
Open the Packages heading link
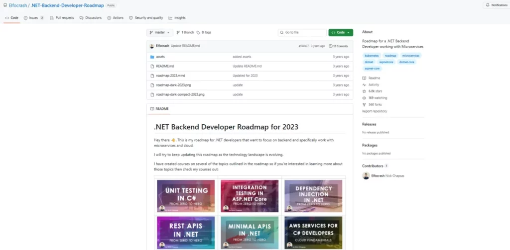[370, 145]
